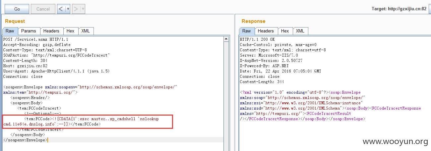431x151 pixels.
Task: Click request Connection: close header
Action: click(x=23, y=76)
